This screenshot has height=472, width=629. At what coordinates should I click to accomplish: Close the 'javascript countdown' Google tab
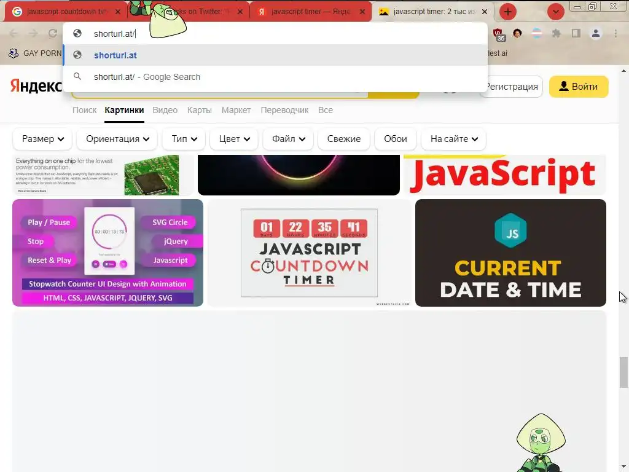pyautogui.click(x=117, y=12)
